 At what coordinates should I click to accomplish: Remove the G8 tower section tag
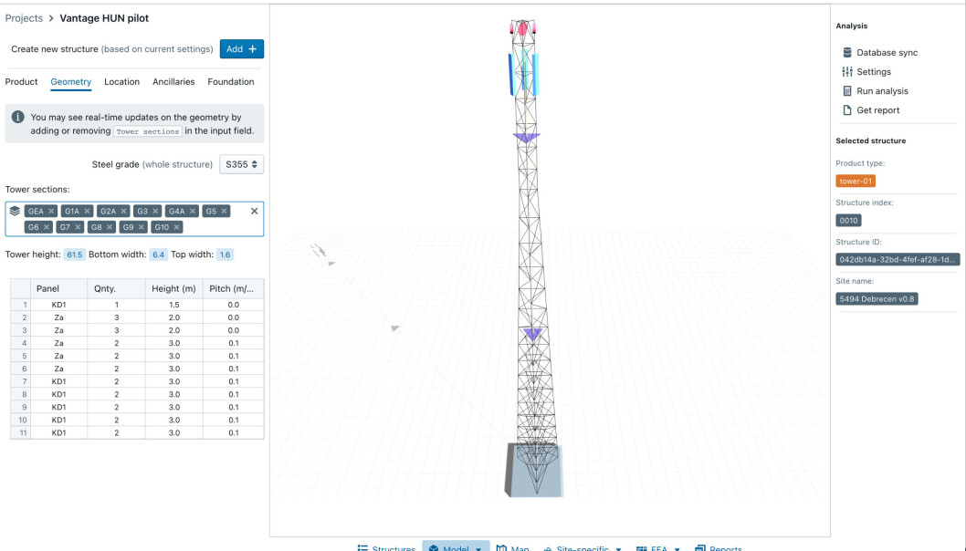click(109, 227)
